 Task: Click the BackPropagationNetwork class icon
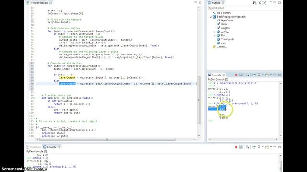[214, 17]
